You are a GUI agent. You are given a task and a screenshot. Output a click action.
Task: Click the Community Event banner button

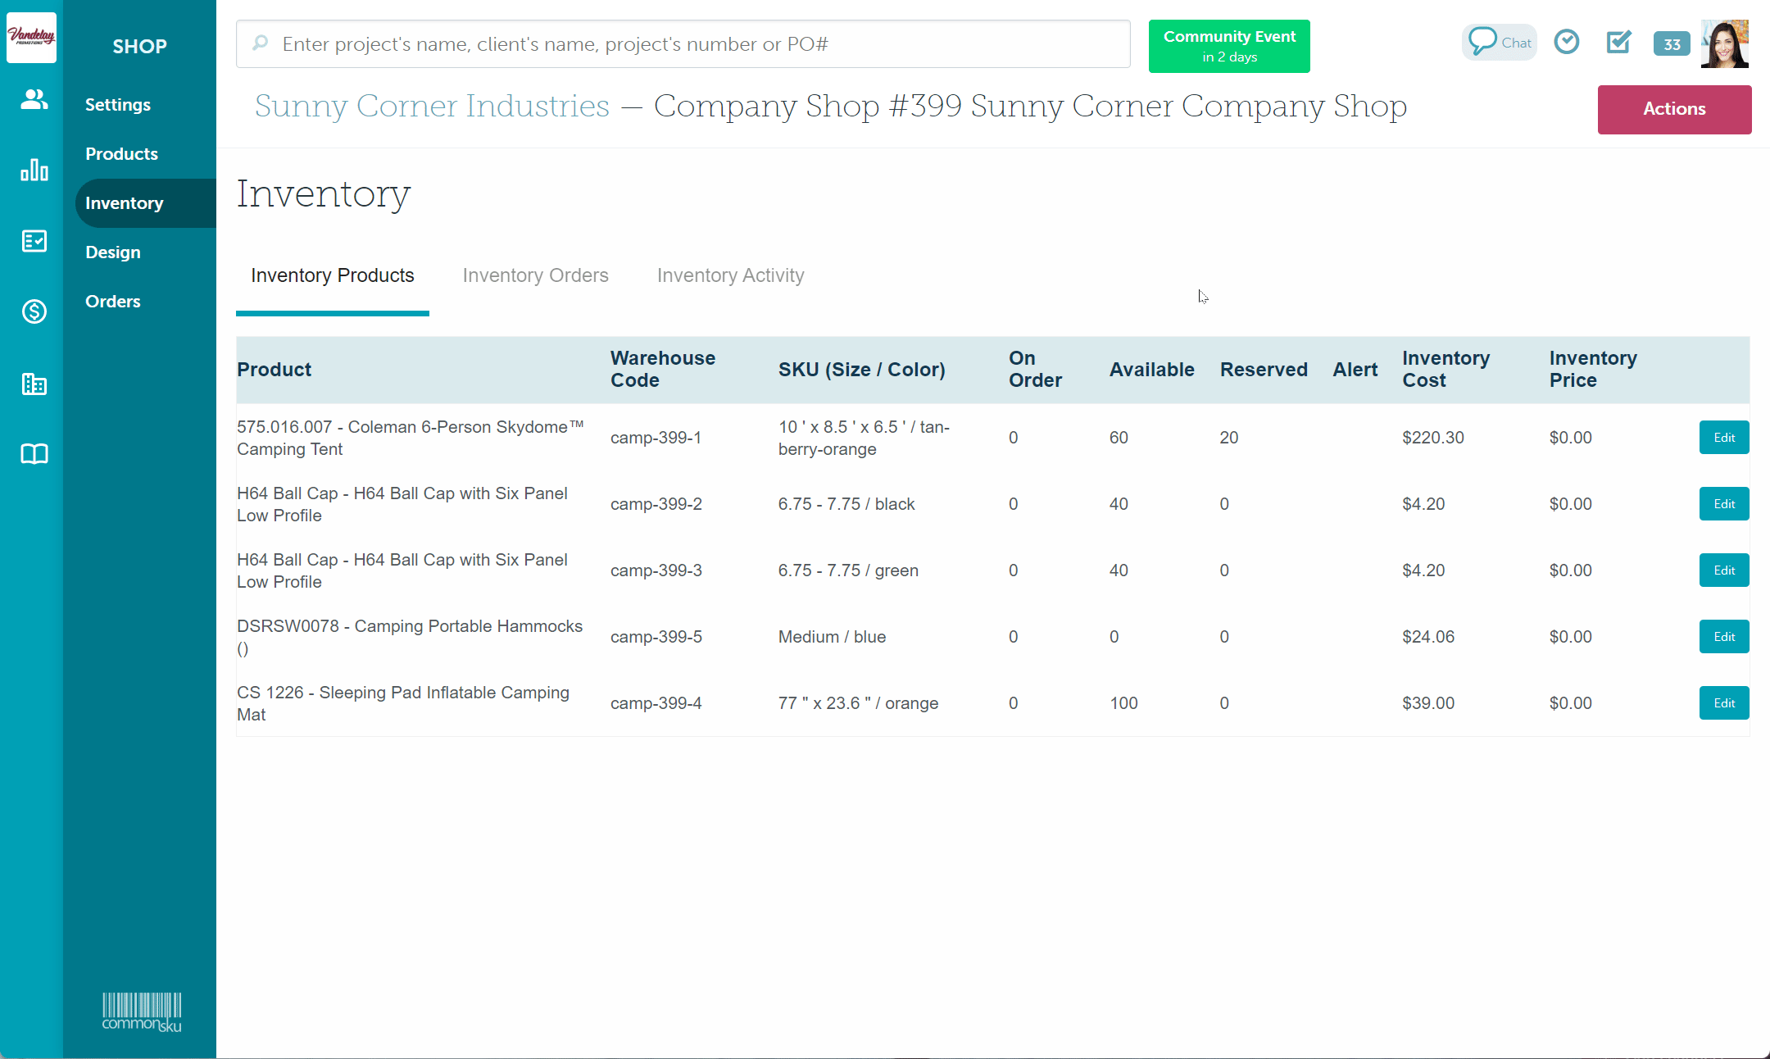(x=1228, y=46)
